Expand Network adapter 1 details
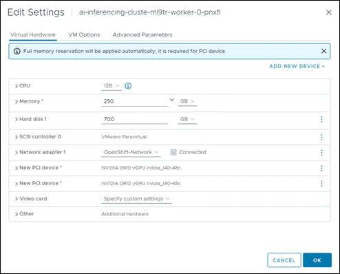The height and width of the screenshot is (274, 340). [x=17, y=153]
